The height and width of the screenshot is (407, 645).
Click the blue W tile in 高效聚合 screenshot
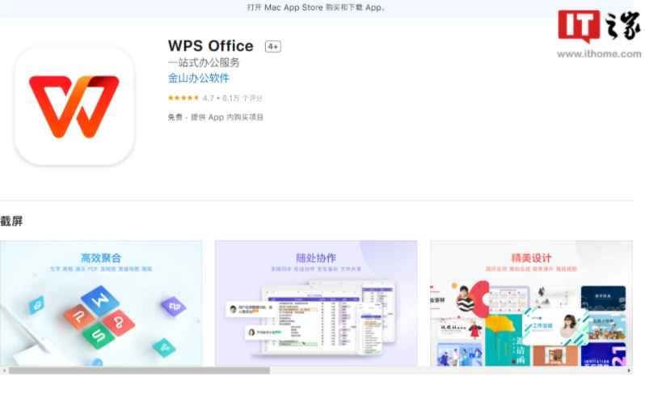tap(100, 301)
